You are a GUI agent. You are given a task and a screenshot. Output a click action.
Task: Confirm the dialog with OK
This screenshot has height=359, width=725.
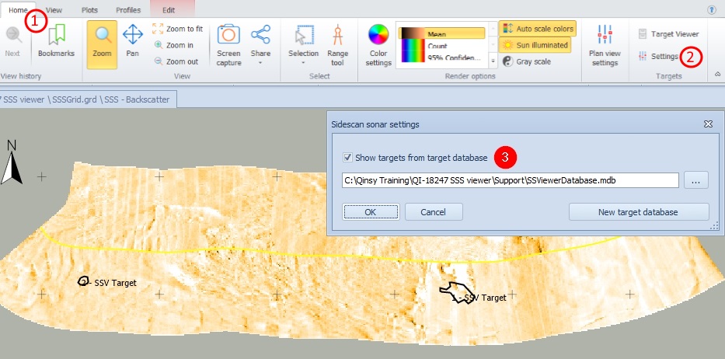pyautogui.click(x=371, y=212)
